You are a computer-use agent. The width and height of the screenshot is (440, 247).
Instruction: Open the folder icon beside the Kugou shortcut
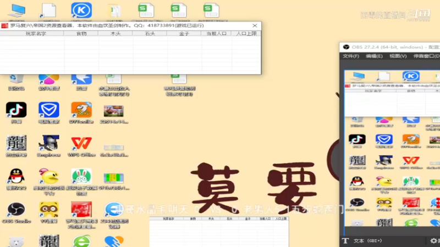click(114, 11)
